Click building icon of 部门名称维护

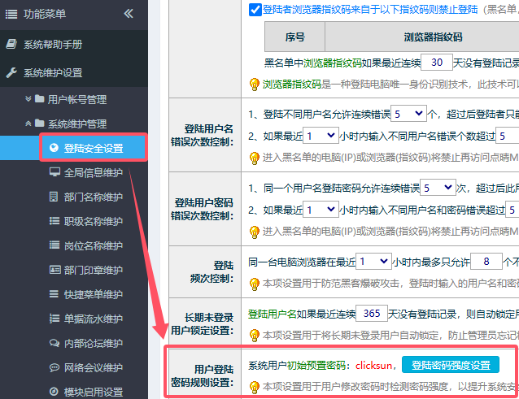pos(54,197)
